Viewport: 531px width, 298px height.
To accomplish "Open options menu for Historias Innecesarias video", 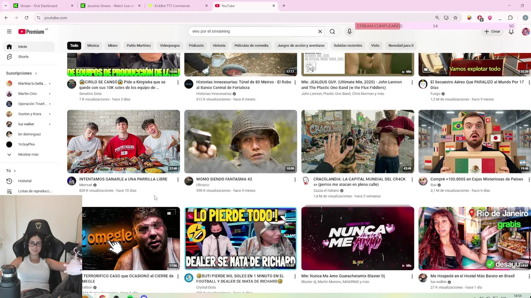I will 295,83.
